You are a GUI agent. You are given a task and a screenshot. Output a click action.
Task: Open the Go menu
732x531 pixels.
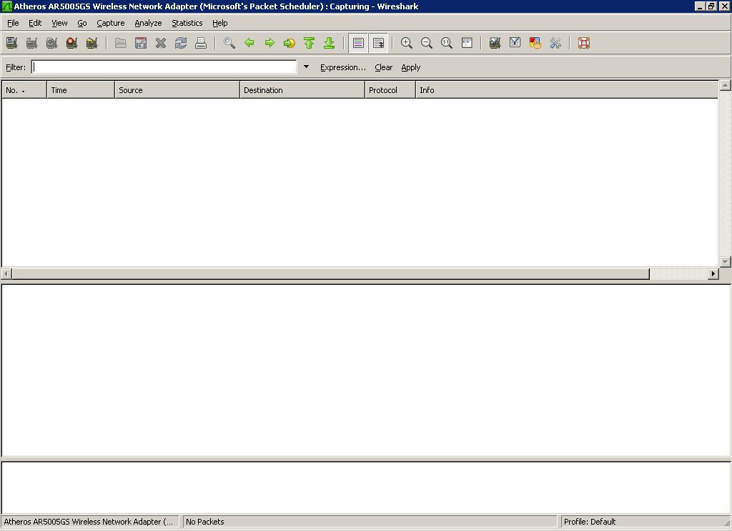pos(82,23)
